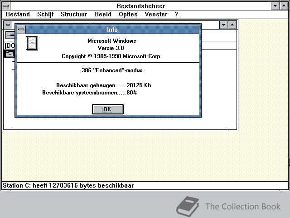The image size is (290, 218).
Task: Click the Windows logo icon in the Info dialog
Action: 32,44
